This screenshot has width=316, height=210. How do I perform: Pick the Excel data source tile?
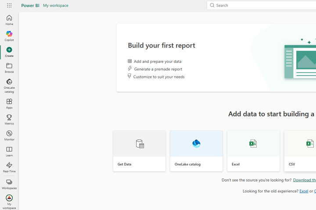click(x=253, y=151)
